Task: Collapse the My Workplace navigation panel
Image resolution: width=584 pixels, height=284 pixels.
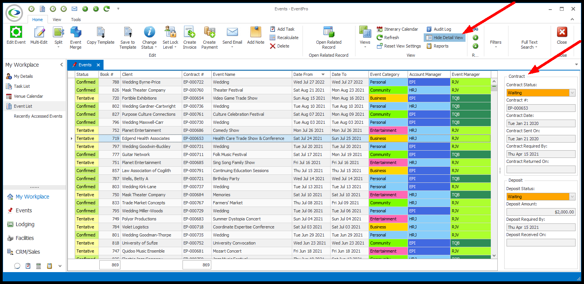Action: [x=61, y=65]
